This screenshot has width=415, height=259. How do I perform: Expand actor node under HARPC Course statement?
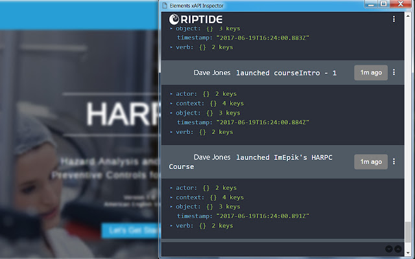point(171,188)
